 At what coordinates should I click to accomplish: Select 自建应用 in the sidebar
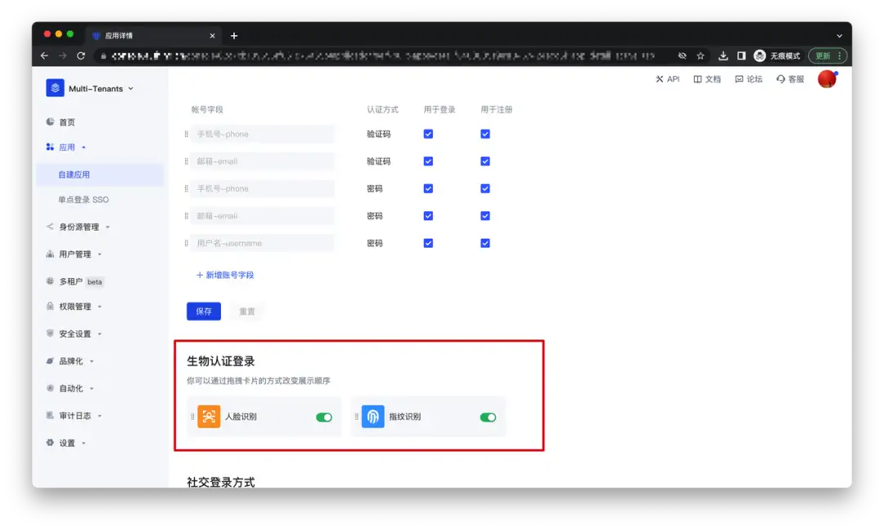99,174
